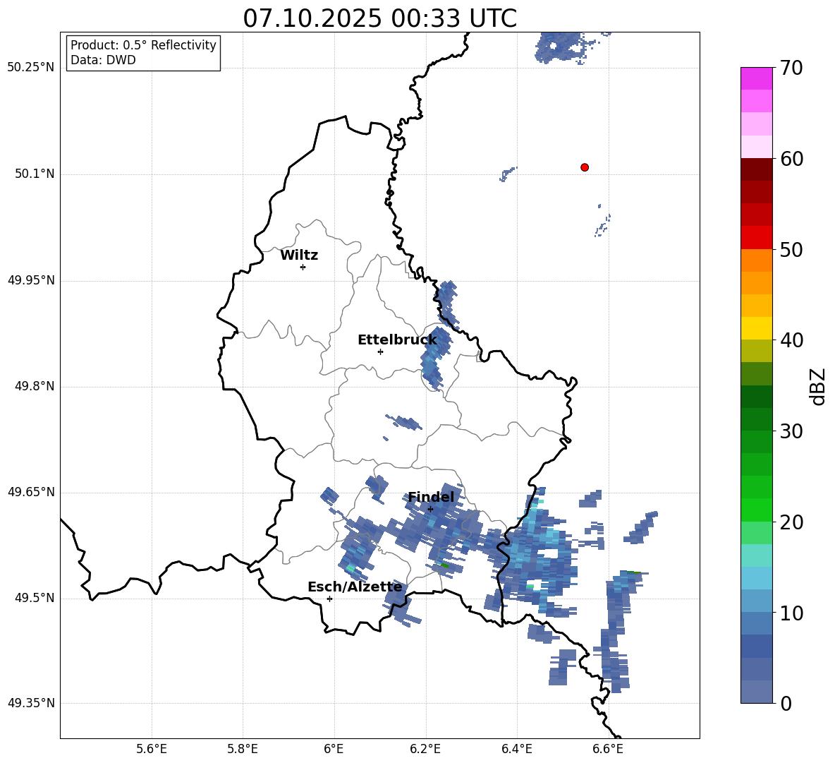Click the dBZ colorbar label
Viewport: 835px width, 763px height.
(x=819, y=386)
